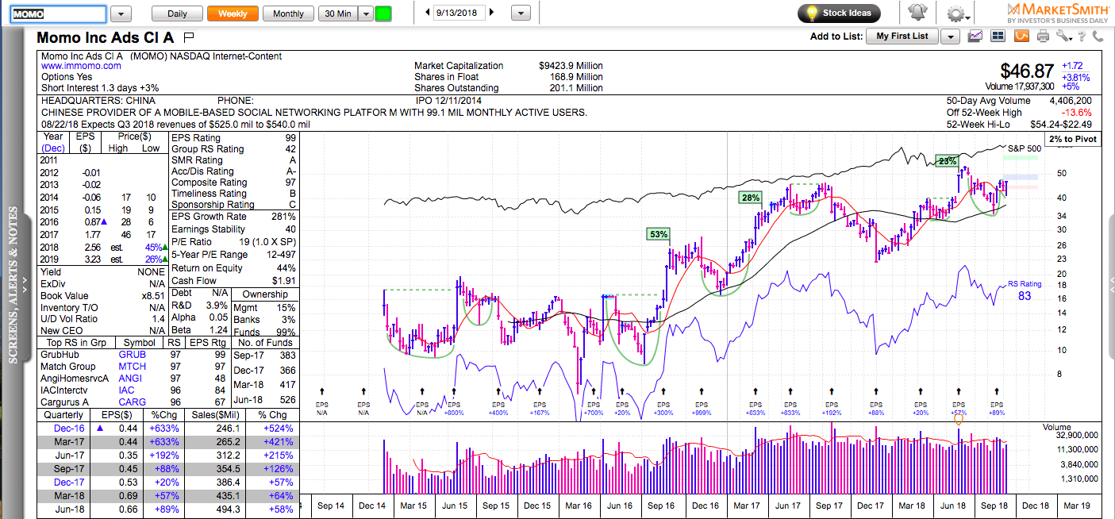Click the P/E Ratio row
This screenshot has width=1115, height=519.
pyautogui.click(x=235, y=242)
